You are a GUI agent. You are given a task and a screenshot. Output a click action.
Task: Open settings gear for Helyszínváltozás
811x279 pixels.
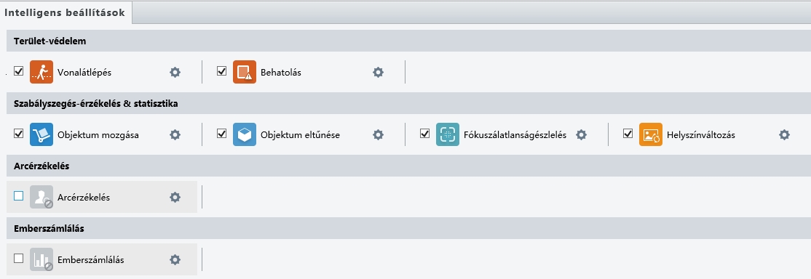click(x=785, y=135)
